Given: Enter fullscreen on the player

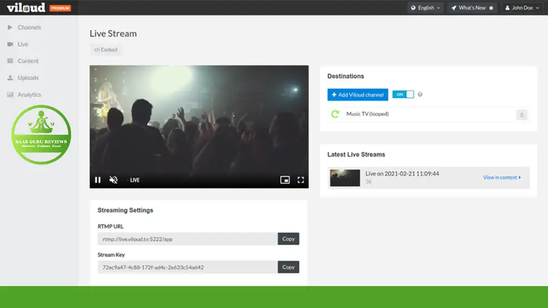Looking at the screenshot, I should 301,180.
